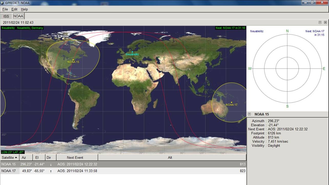Click Visibility value Daylight
The width and height of the screenshot is (329, 185).
[x=274, y=146]
